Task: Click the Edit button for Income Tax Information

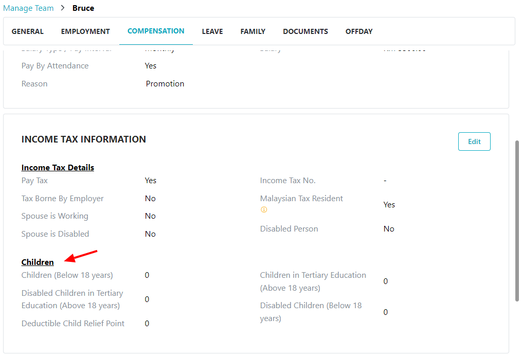Action: tap(474, 141)
